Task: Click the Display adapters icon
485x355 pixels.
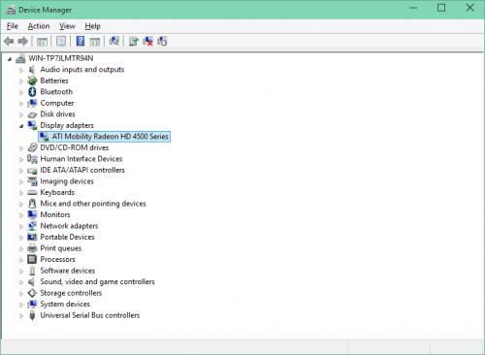Action: [x=32, y=125]
